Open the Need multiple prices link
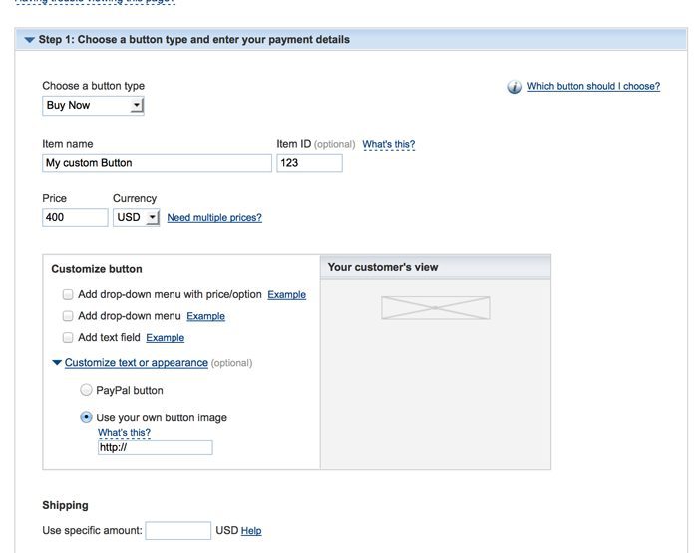Image resolution: width=698 pixels, height=553 pixels. [214, 217]
